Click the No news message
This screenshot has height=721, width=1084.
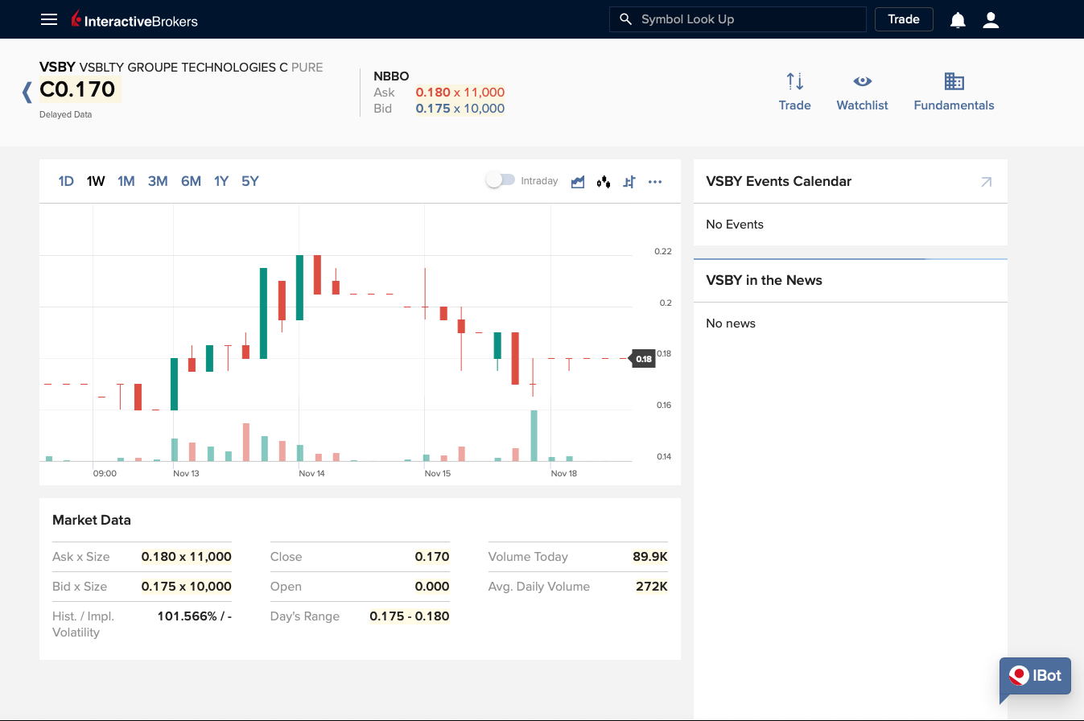point(731,323)
